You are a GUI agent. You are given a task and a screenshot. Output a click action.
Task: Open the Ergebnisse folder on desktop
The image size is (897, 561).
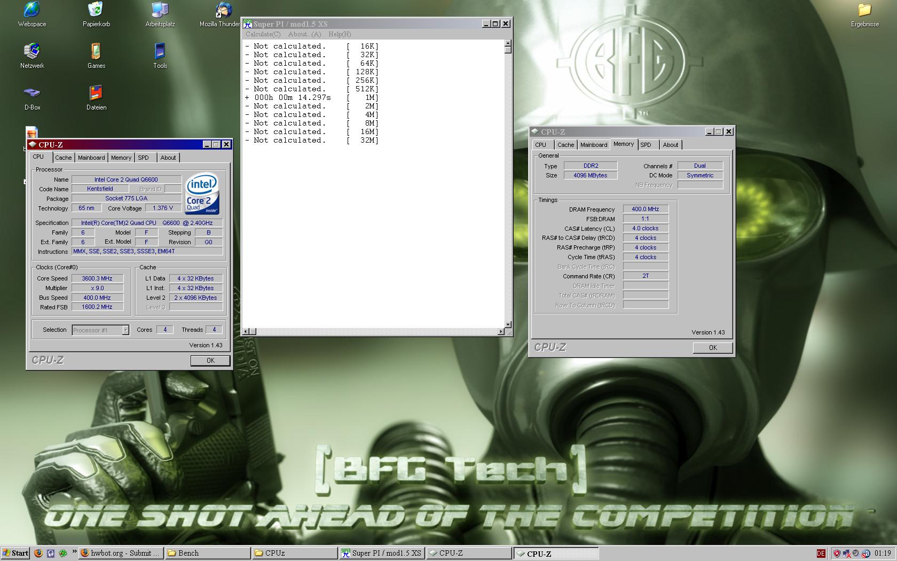[x=864, y=14]
